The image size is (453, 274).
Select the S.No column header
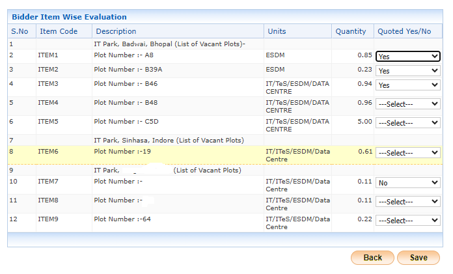[x=21, y=31]
